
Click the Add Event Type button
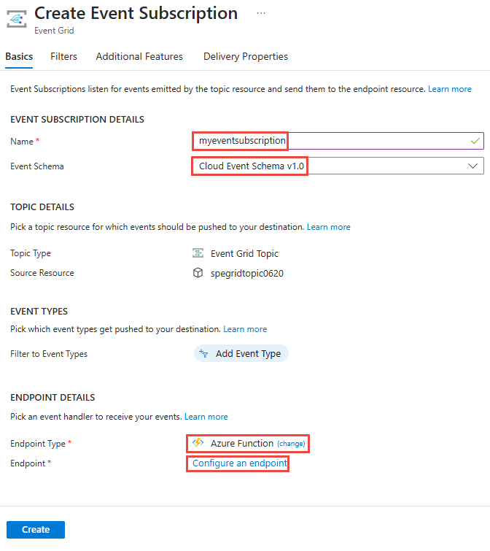pyautogui.click(x=241, y=353)
